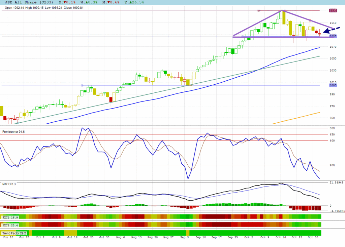Click the Sep 10 date on time axis

pos(200,237)
